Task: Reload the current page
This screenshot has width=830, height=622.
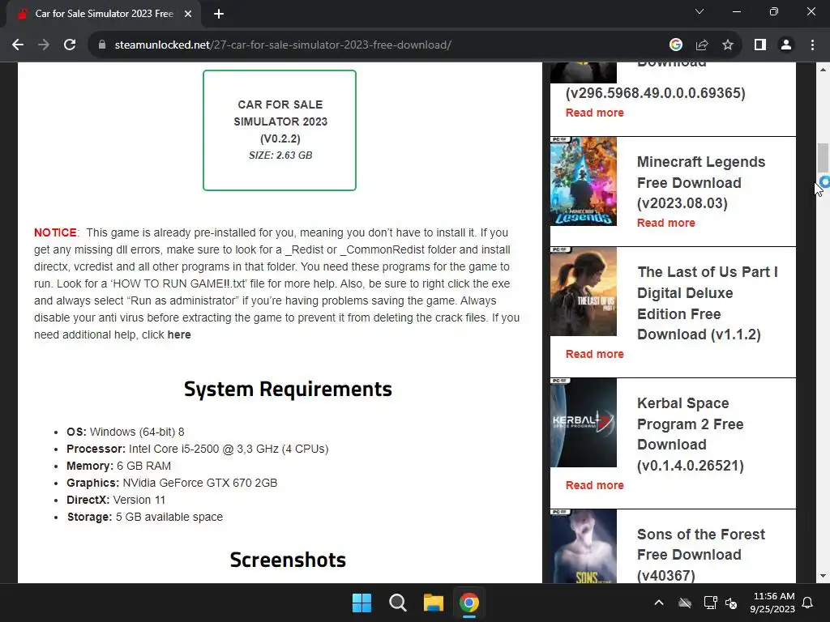Action: point(70,45)
